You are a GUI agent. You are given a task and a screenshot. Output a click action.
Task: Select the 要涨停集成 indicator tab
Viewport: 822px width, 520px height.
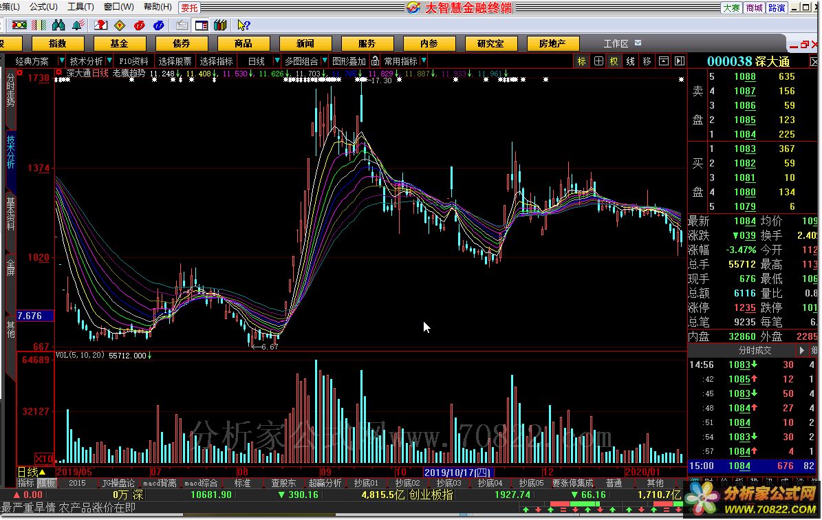[x=572, y=484]
